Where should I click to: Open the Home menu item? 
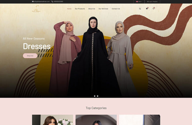point(69,9)
